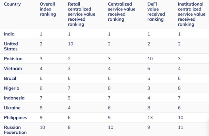This screenshot has height=136, width=209.
Task: Click the Country column header
Action: point(12,4)
